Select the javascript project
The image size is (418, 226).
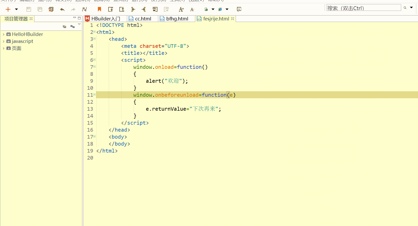[x=22, y=41]
